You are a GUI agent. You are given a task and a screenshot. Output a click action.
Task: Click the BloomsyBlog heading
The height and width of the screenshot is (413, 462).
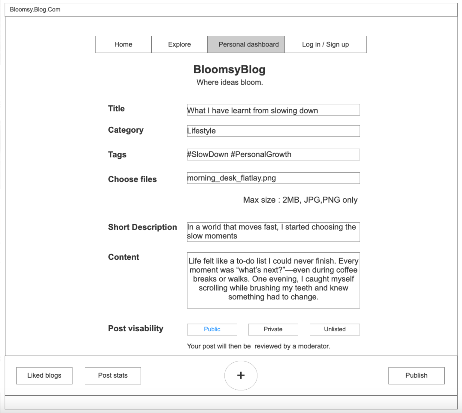[229, 69]
